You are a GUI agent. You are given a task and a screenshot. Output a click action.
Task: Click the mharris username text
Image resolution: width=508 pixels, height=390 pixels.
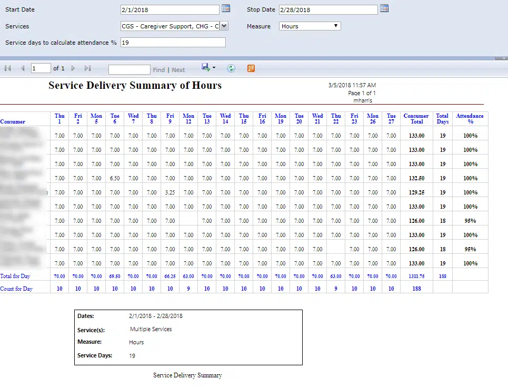[x=363, y=100]
